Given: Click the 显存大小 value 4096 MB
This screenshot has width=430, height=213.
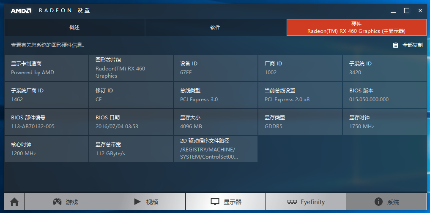Looking at the screenshot, I should pos(191,127).
